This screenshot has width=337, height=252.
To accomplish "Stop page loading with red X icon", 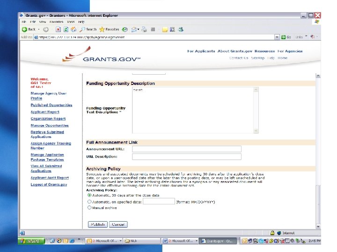I will coord(58,29).
